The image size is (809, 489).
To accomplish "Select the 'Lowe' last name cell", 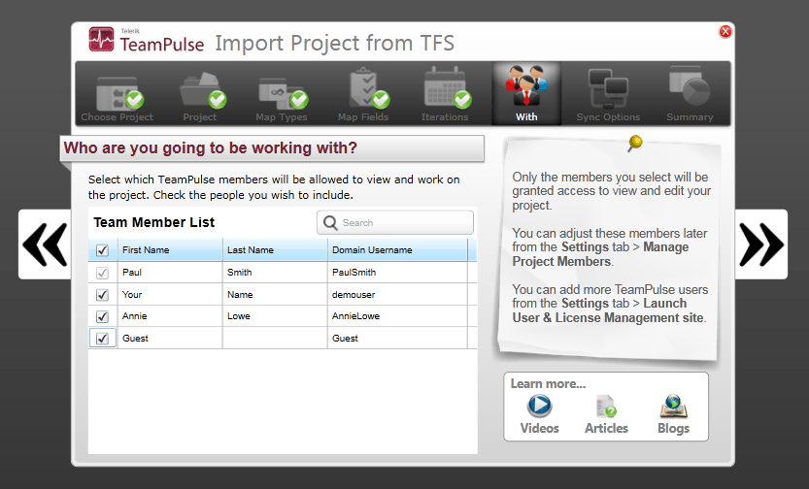I will click(275, 316).
